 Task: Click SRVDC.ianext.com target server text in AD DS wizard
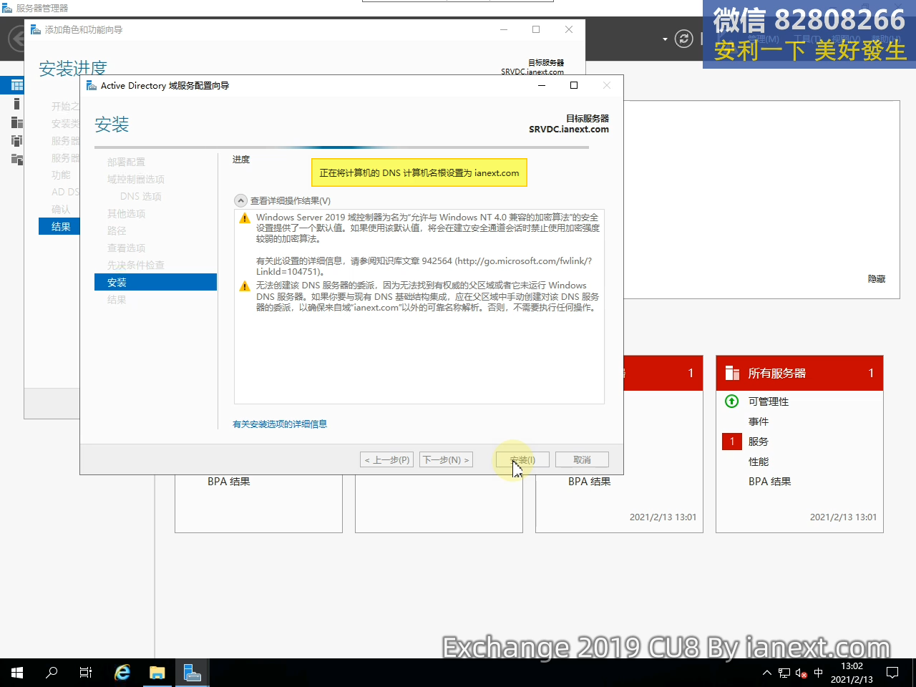coord(569,130)
